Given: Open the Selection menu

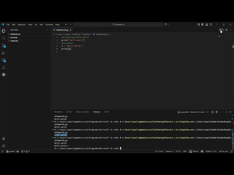Looking at the screenshot, I should click(22, 24).
